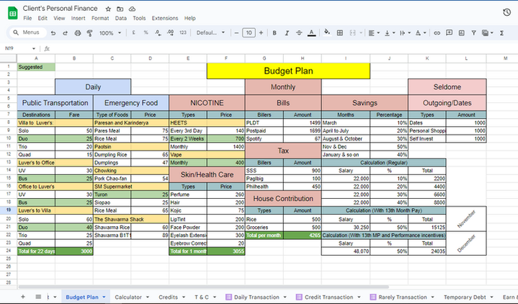The height and width of the screenshot is (304, 518).
Task: Click the horizontal scrollbar
Action: tap(203, 287)
